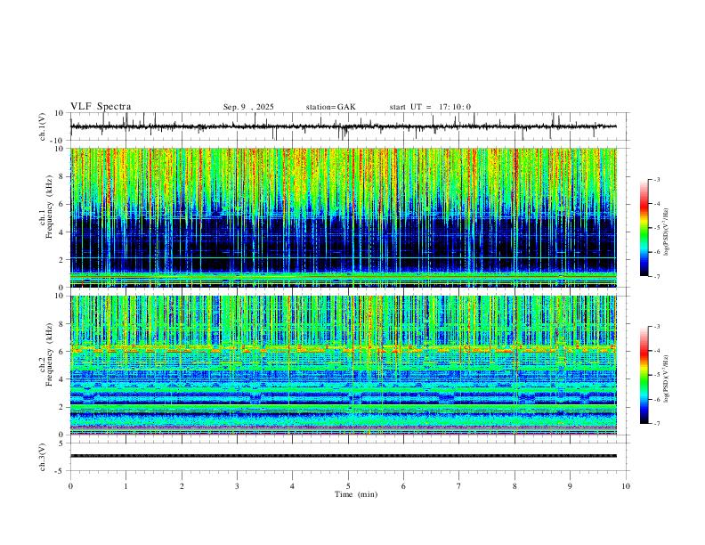This screenshot has width=705, height=545.
Task: Click time axis tick label '3'
Action: click(x=237, y=486)
